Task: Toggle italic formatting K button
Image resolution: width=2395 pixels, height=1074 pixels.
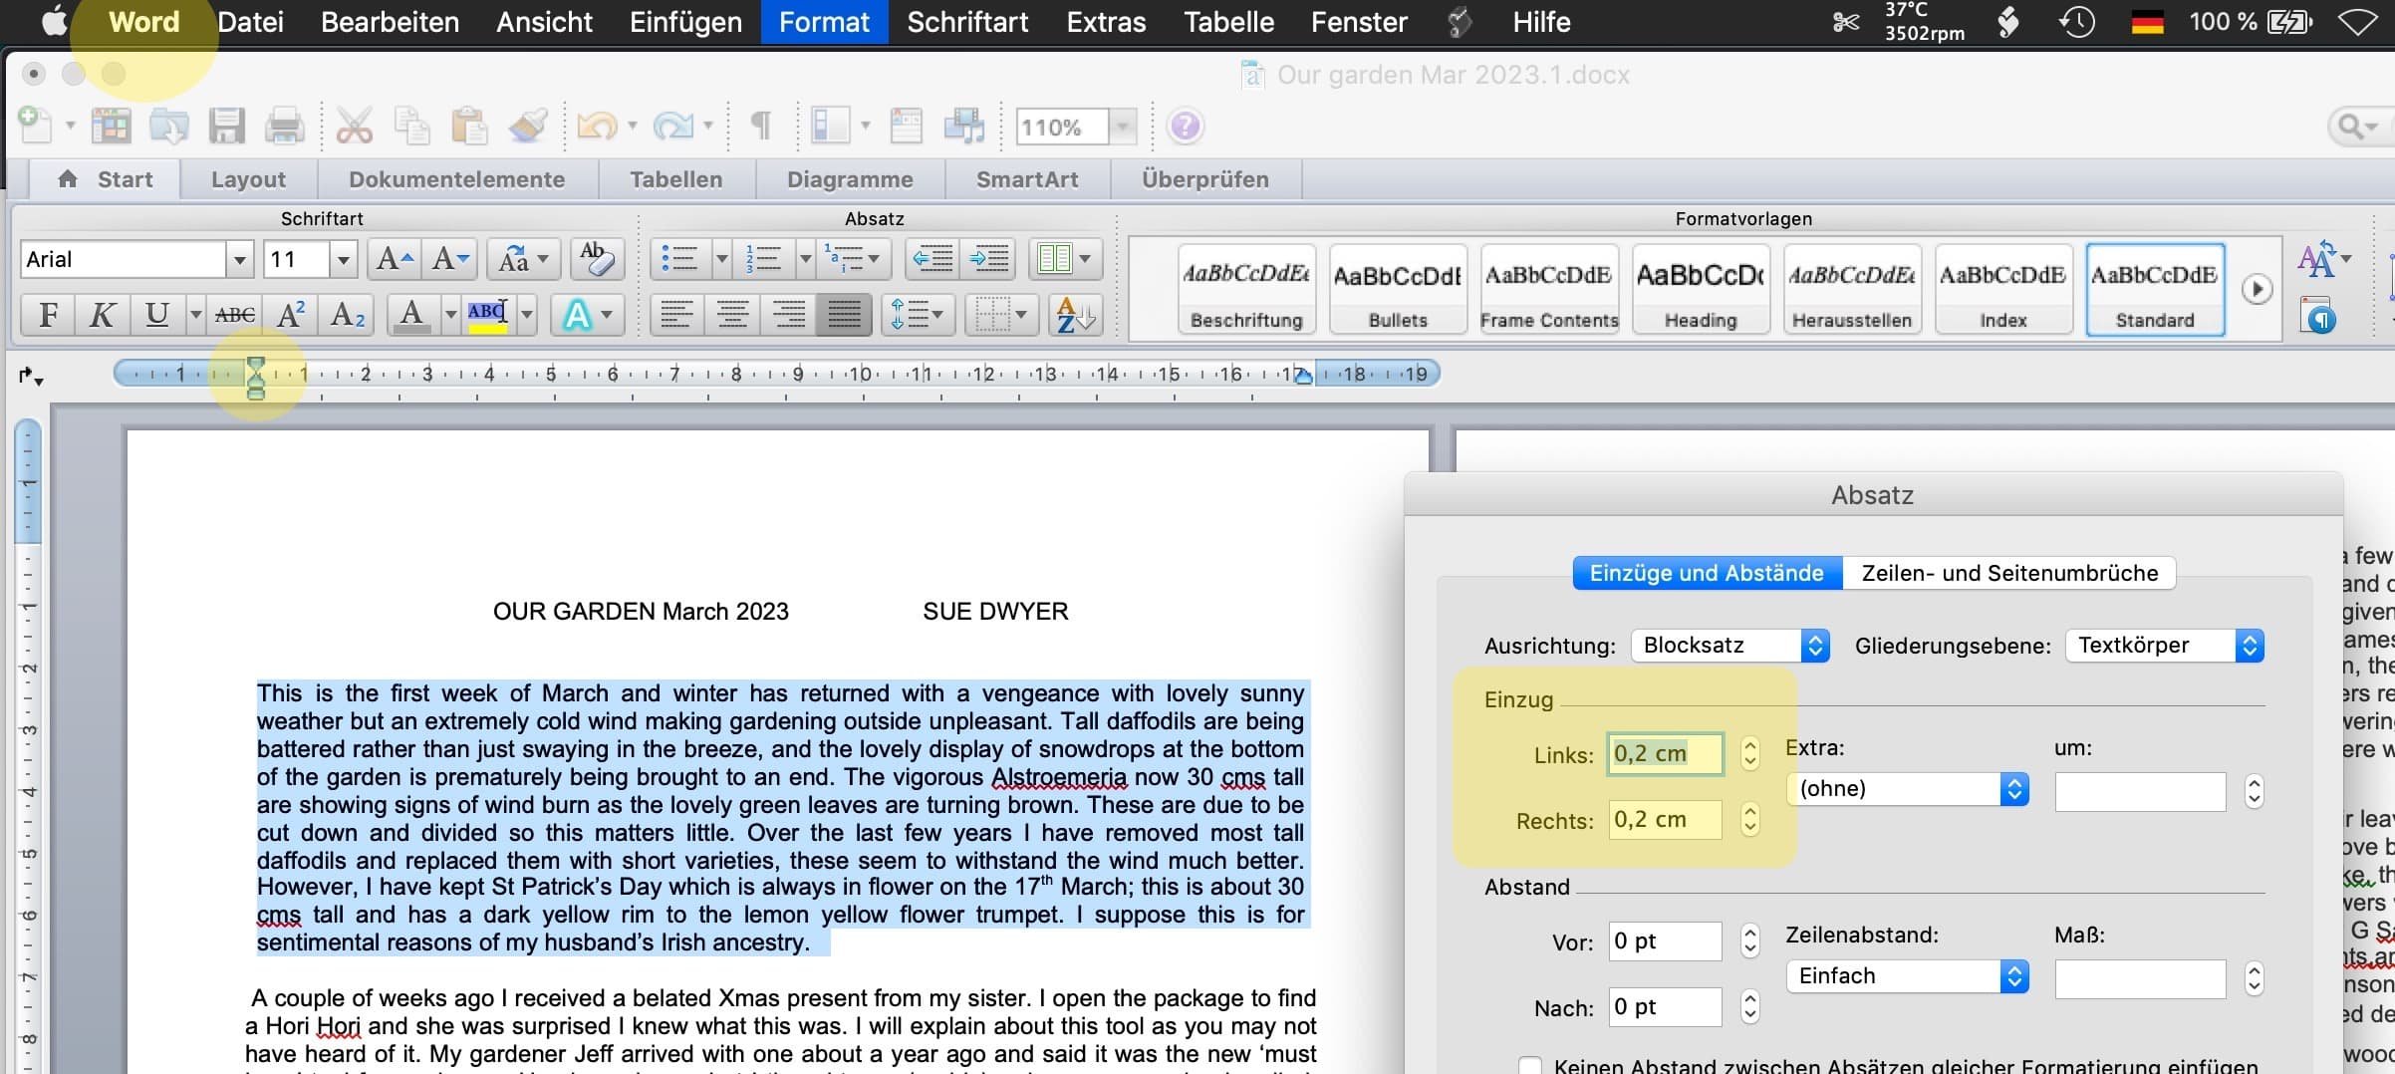Action: (102, 316)
